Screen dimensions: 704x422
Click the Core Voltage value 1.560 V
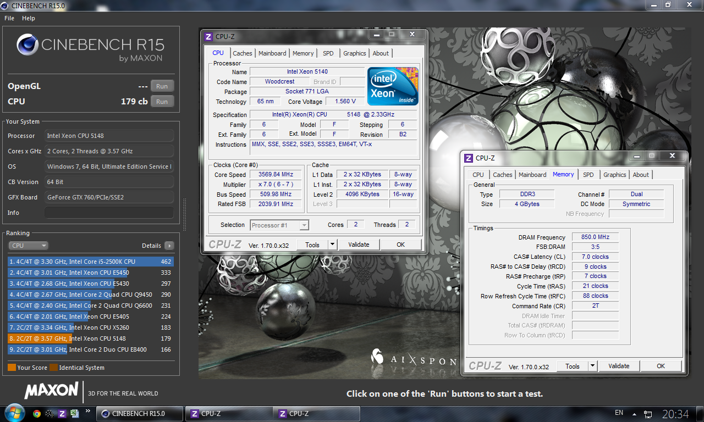(345, 102)
